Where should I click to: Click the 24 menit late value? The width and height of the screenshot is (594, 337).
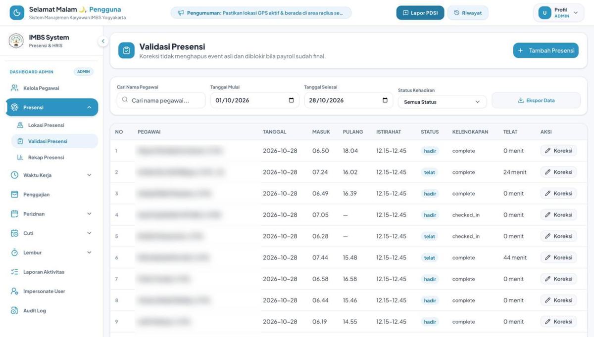pos(515,172)
